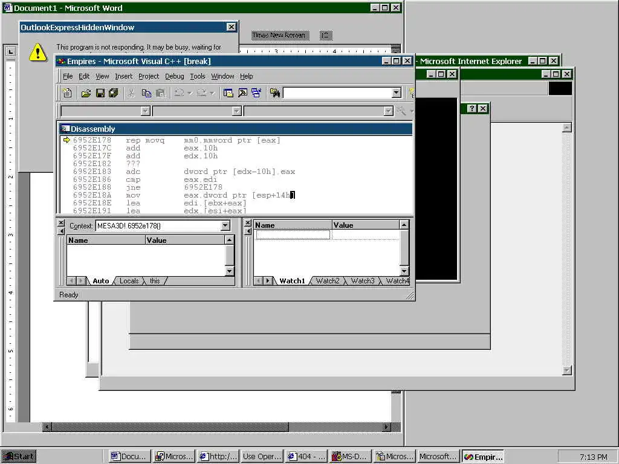619x464 pixels.
Task: Click Watch tabs scroll-right arrow
Action: click(268, 281)
